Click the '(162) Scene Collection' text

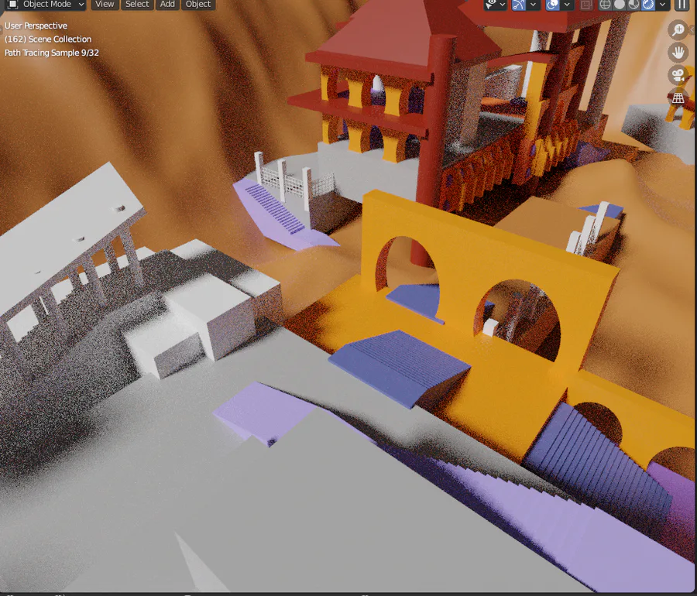click(x=48, y=39)
